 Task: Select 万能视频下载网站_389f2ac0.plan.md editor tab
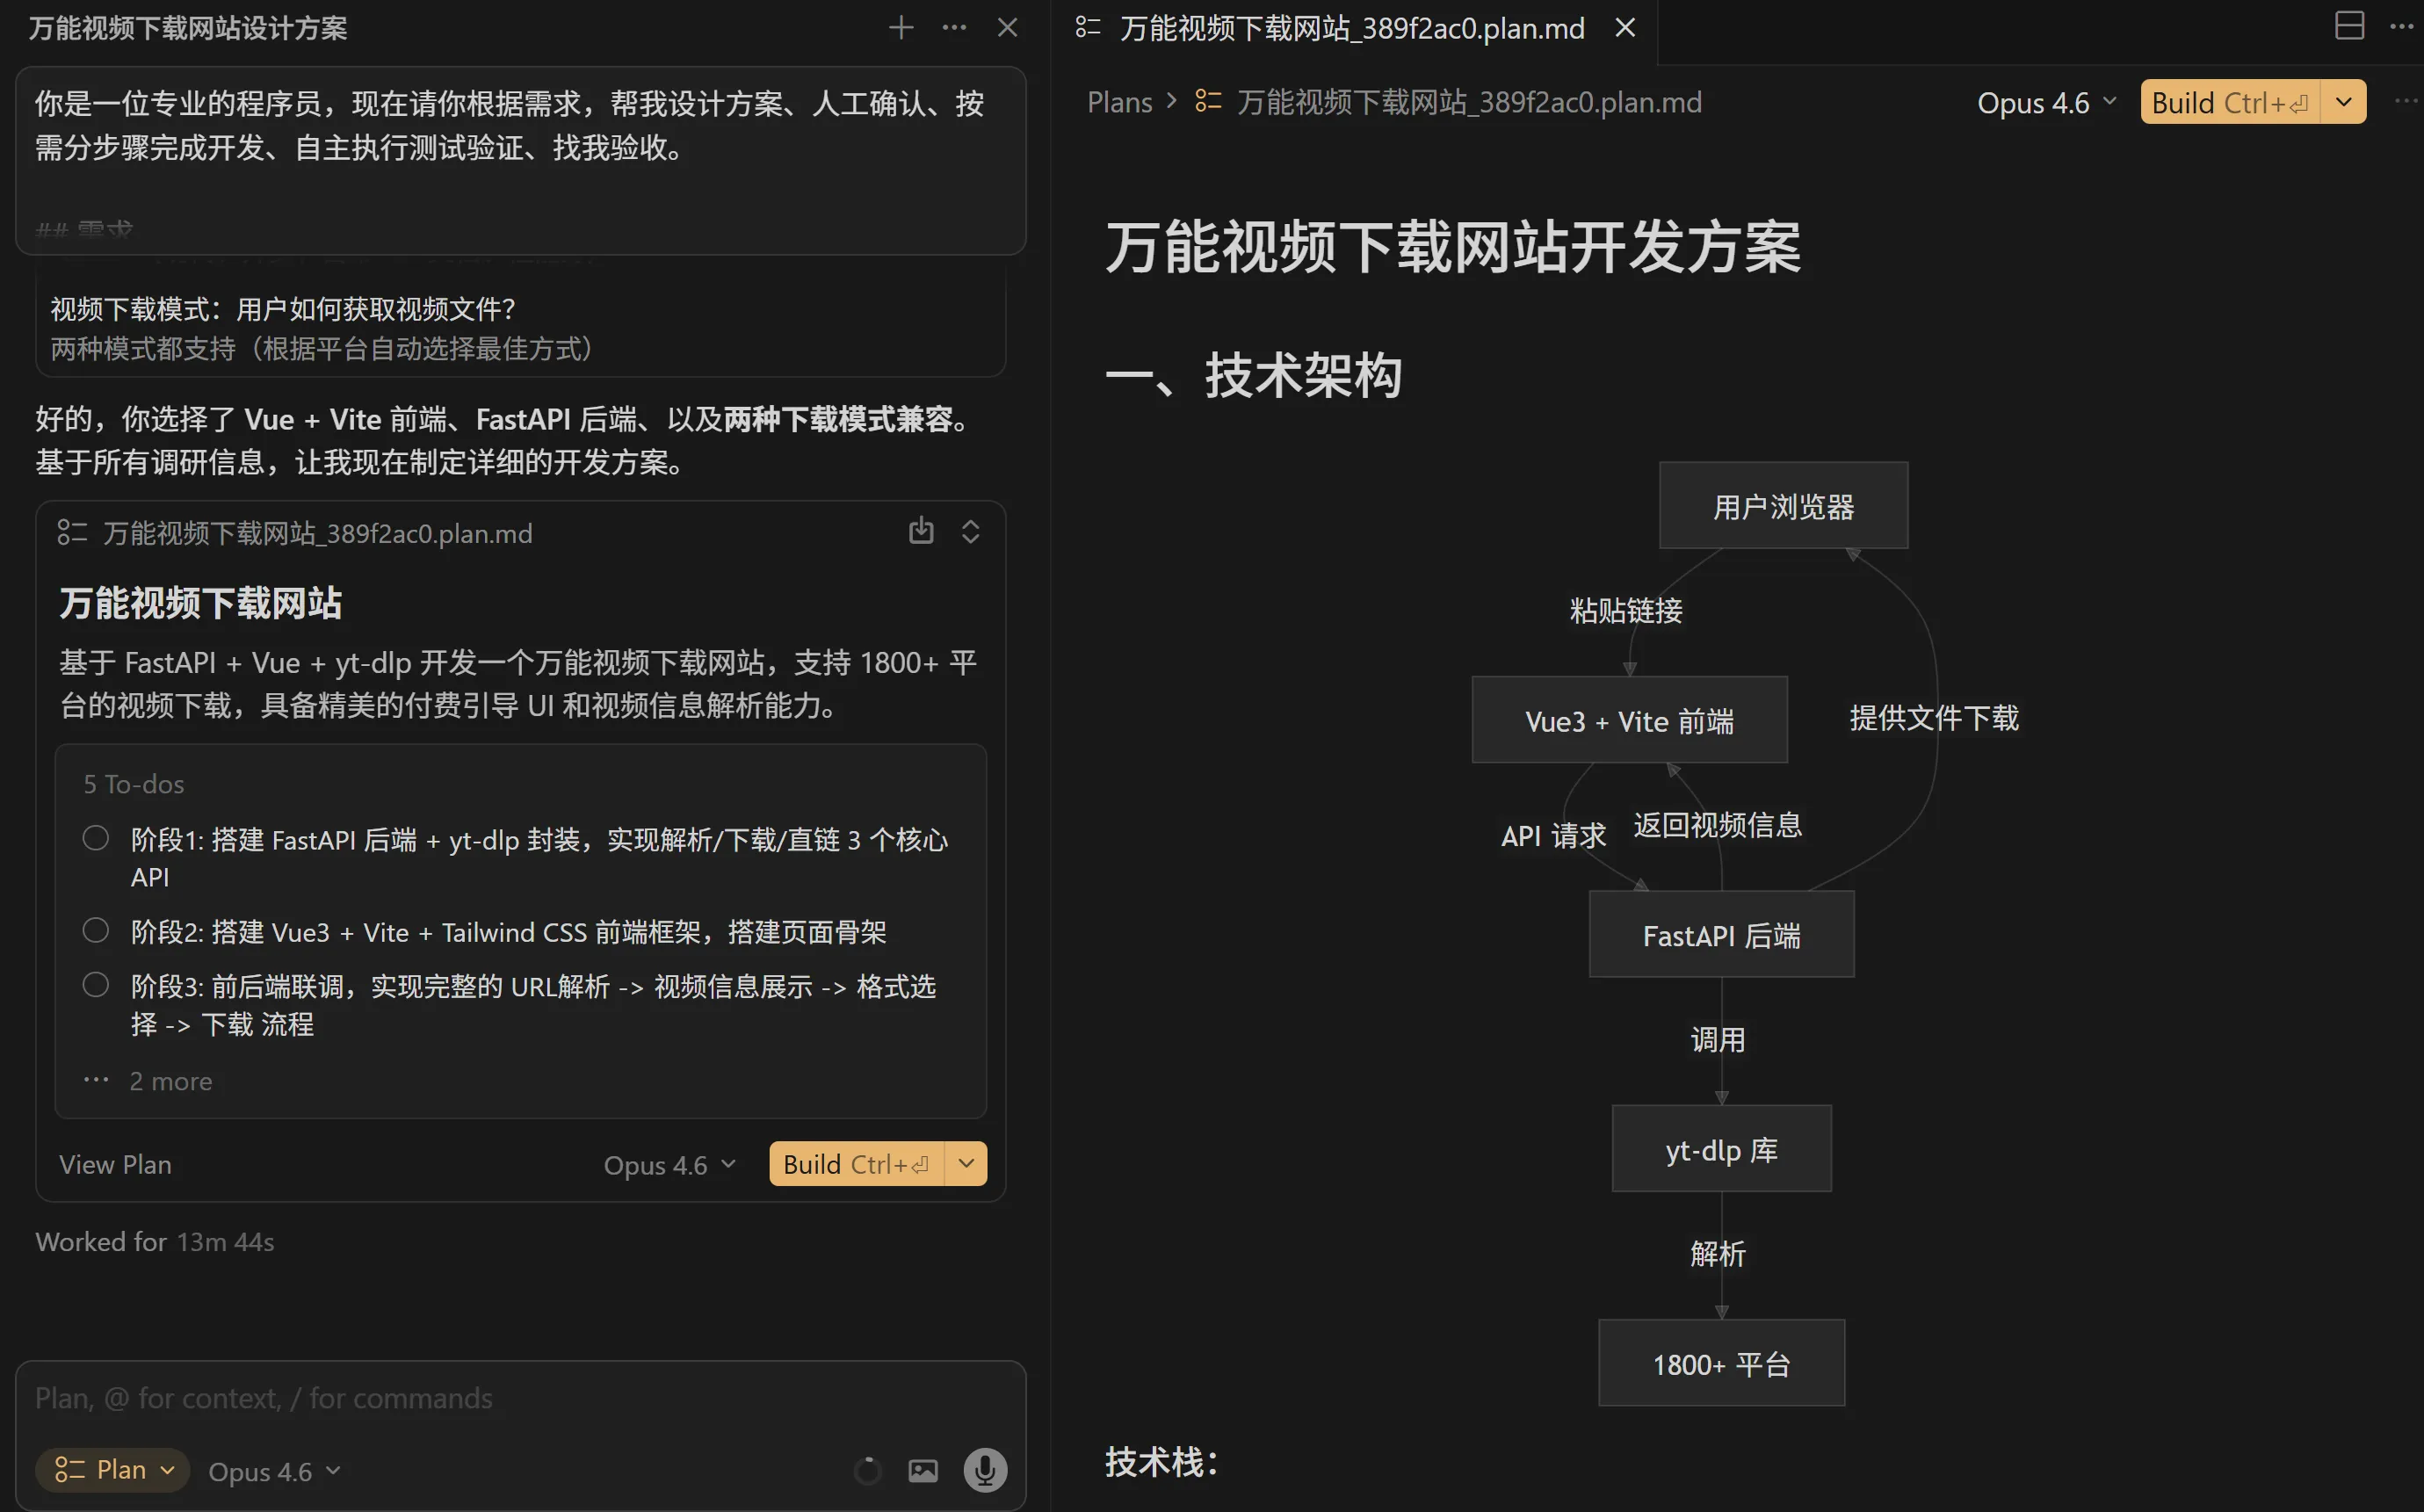click(x=1350, y=28)
